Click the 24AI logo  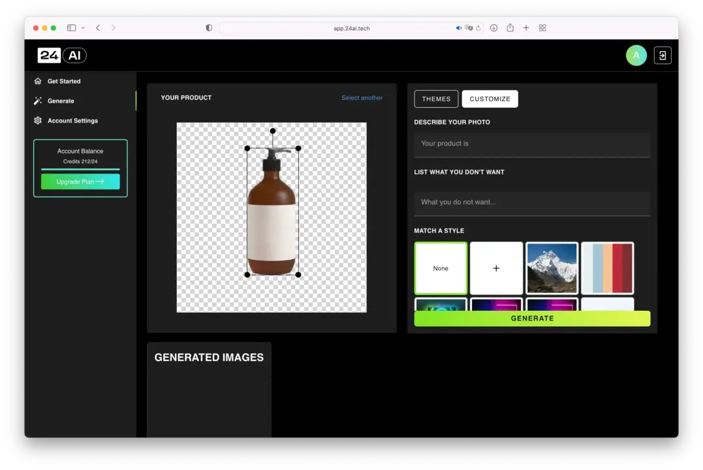(62, 55)
